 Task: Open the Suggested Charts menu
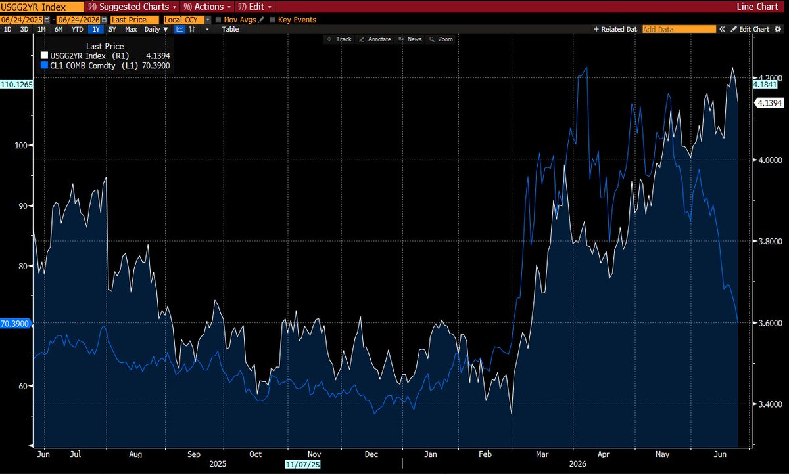pyautogui.click(x=131, y=7)
